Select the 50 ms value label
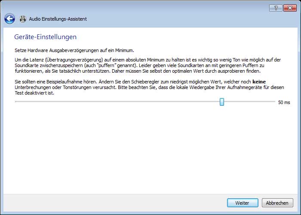 coord(284,102)
